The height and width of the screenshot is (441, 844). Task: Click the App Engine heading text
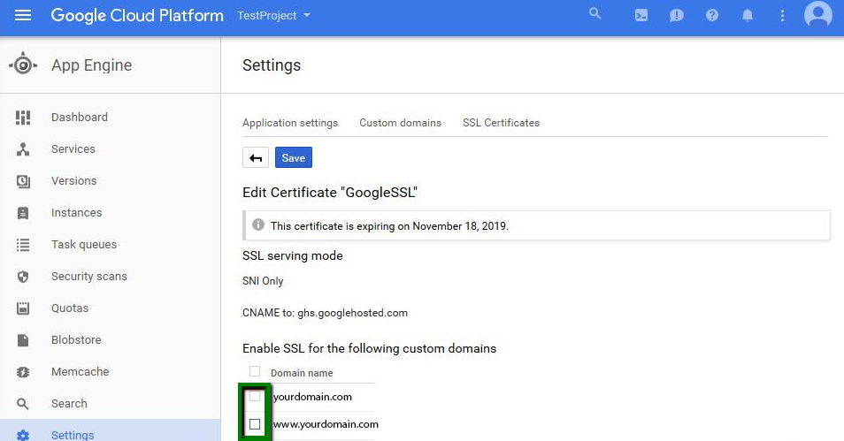[91, 65]
